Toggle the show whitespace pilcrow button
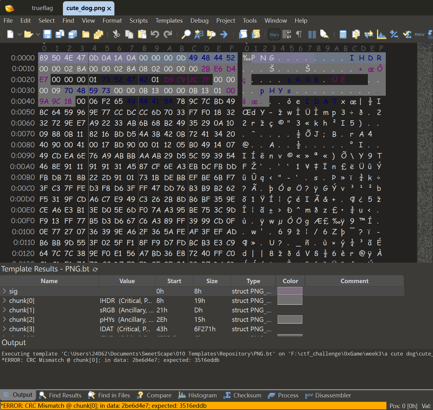This screenshot has height=410, width=433. point(299,34)
